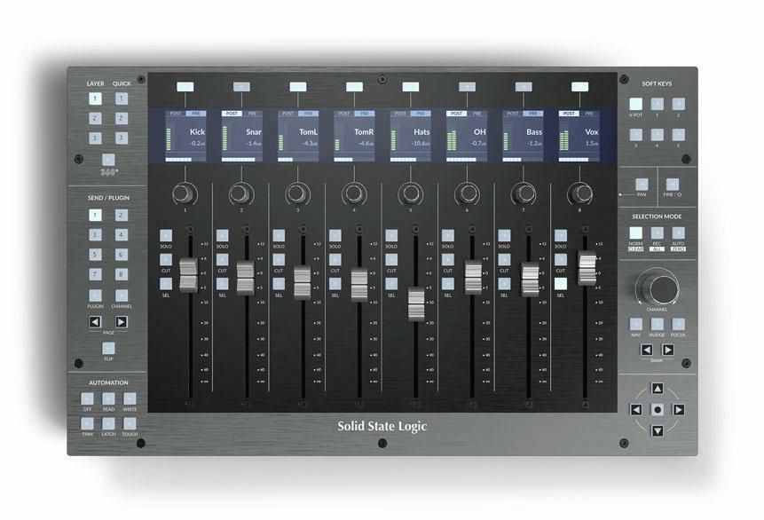Click the FOCUS button
Screen dimensions: 764x520
coord(678,324)
